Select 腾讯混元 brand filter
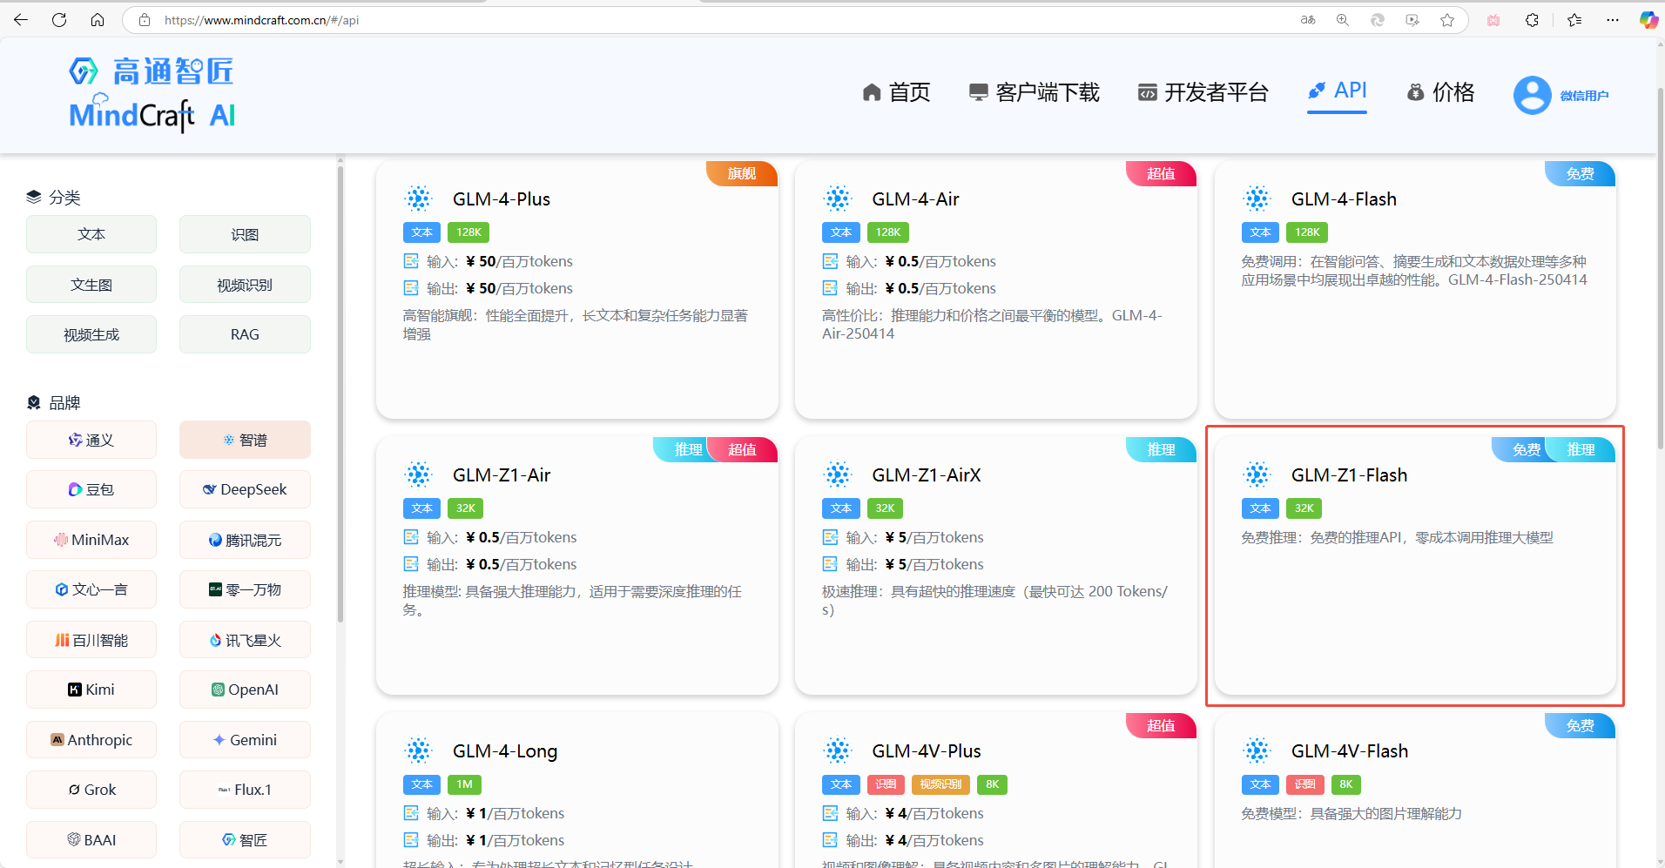The height and width of the screenshot is (868, 1665). tap(245, 540)
